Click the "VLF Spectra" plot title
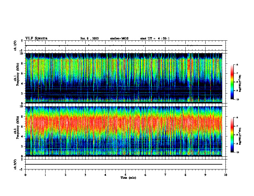Screen dimensions: 254x196 pos(36,38)
